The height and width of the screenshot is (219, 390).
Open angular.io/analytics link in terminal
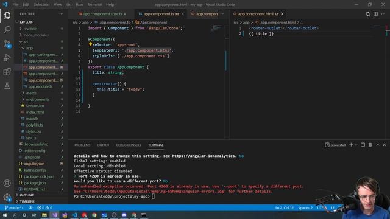tap(204, 156)
